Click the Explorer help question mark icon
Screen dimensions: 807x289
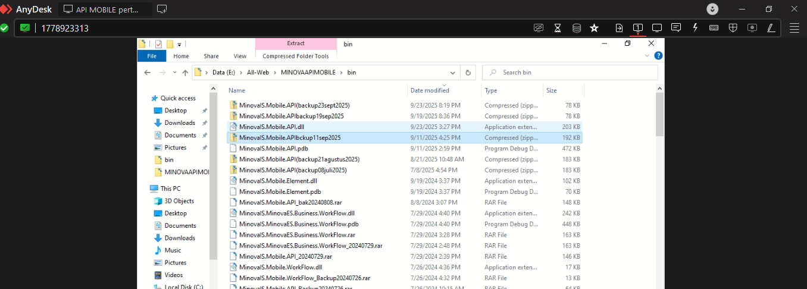pos(658,56)
